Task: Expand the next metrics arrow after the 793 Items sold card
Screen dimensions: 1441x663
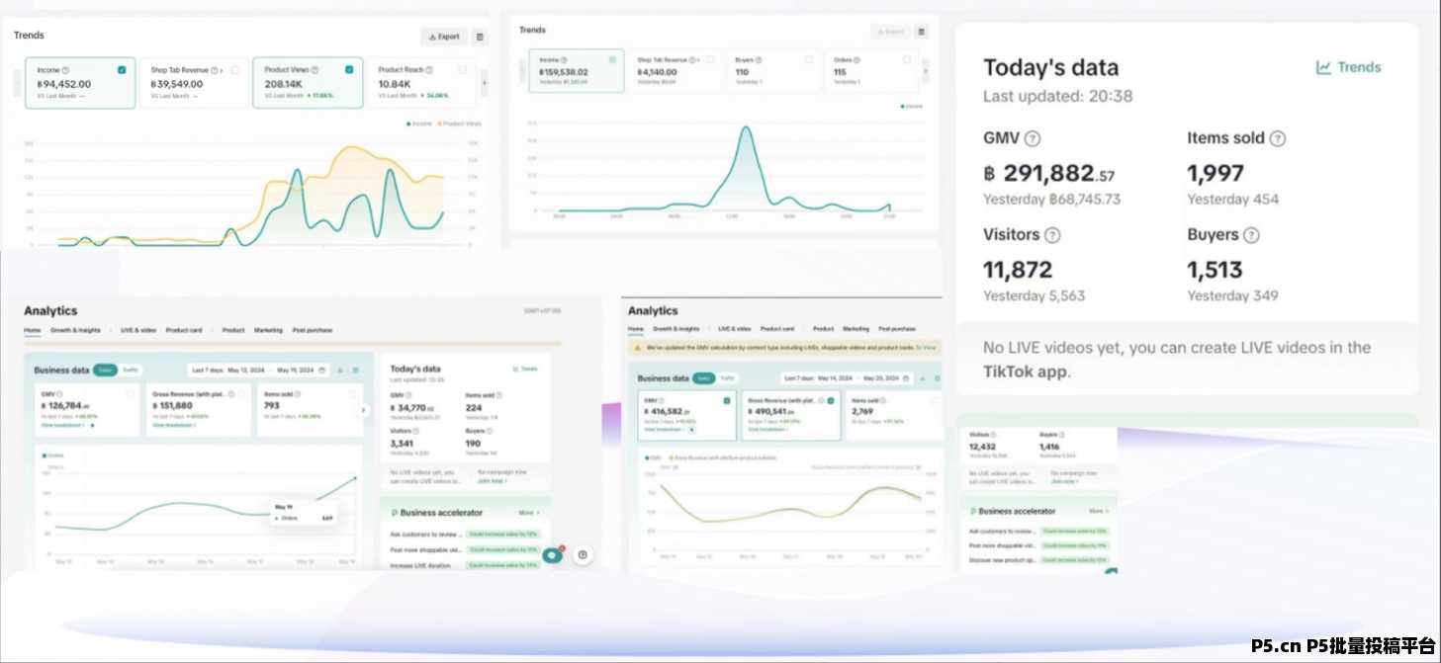Action: point(363,410)
